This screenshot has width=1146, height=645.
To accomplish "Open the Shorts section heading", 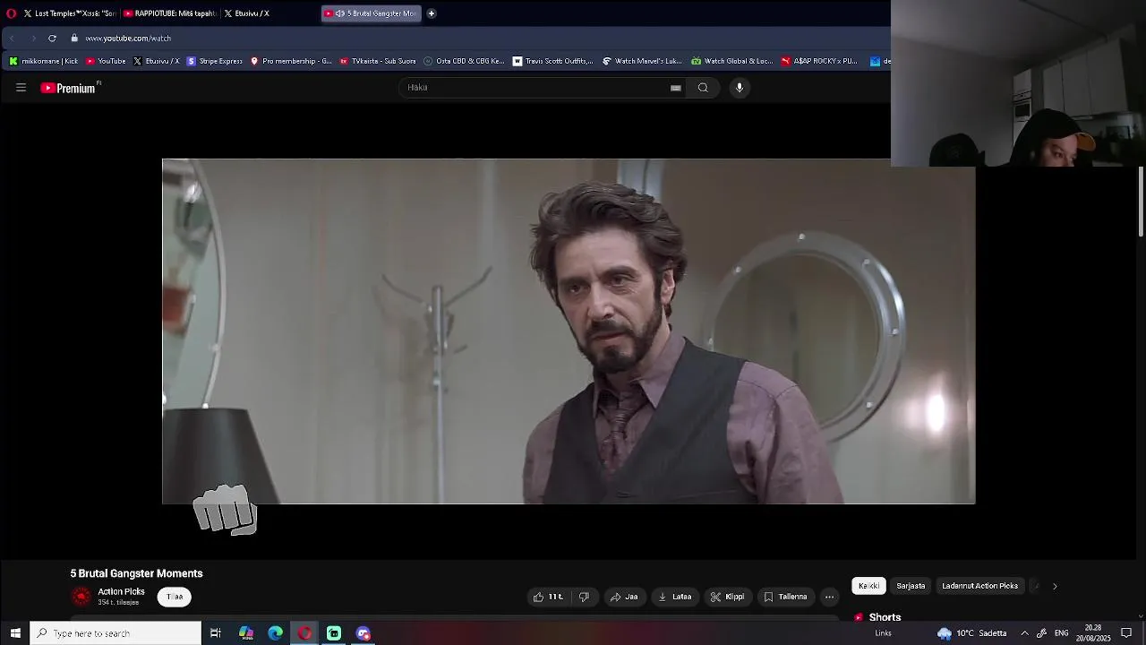I will click(x=885, y=617).
